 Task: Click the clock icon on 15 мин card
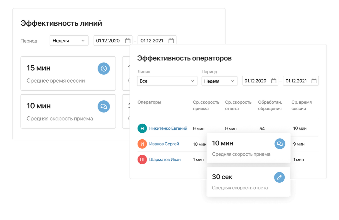104,69
